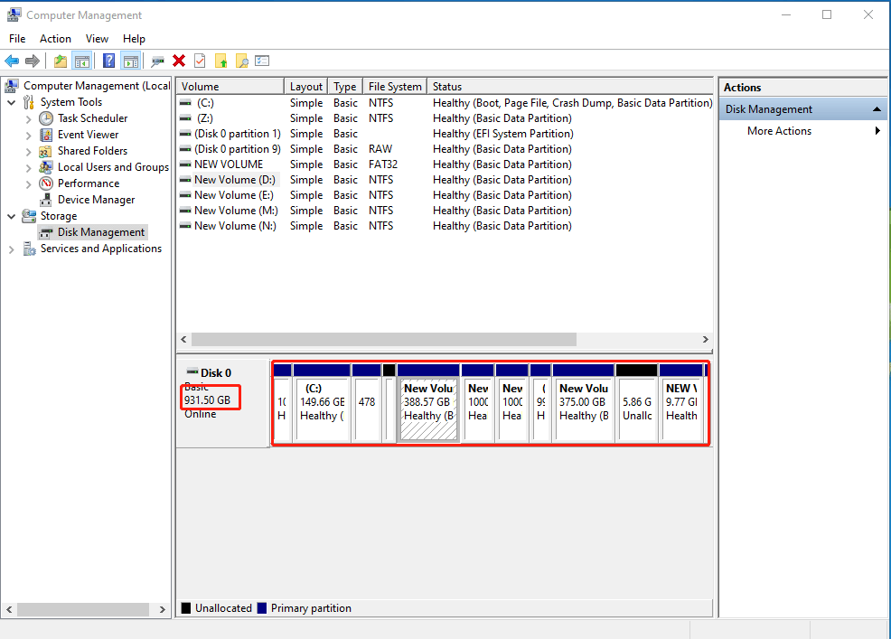Click the Event Viewer icon

(46, 135)
